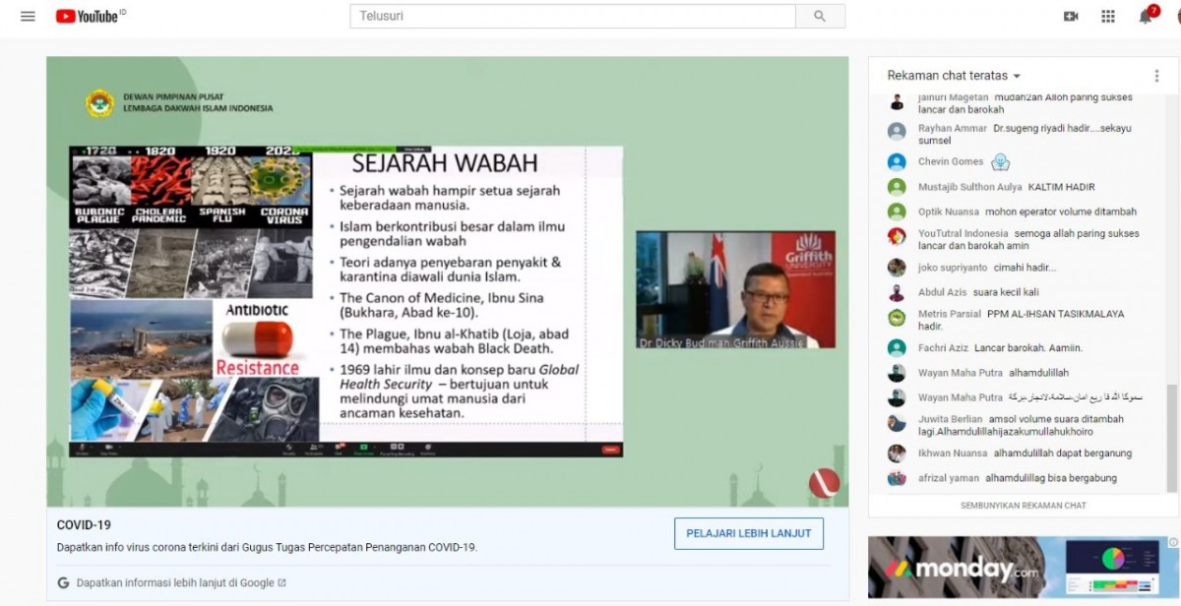Click the ad info icon on the monday.com banner
Screen dimensions: 1181x606
pos(1173,542)
